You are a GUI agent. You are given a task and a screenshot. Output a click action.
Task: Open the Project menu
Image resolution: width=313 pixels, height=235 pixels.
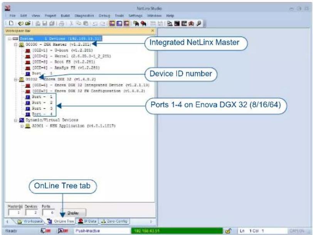(50, 15)
